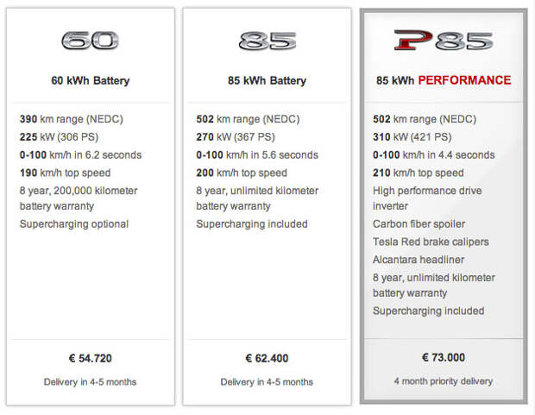Click Tesla Red brake calipers feature
Viewport: 535px width, 415px height.
(x=431, y=242)
